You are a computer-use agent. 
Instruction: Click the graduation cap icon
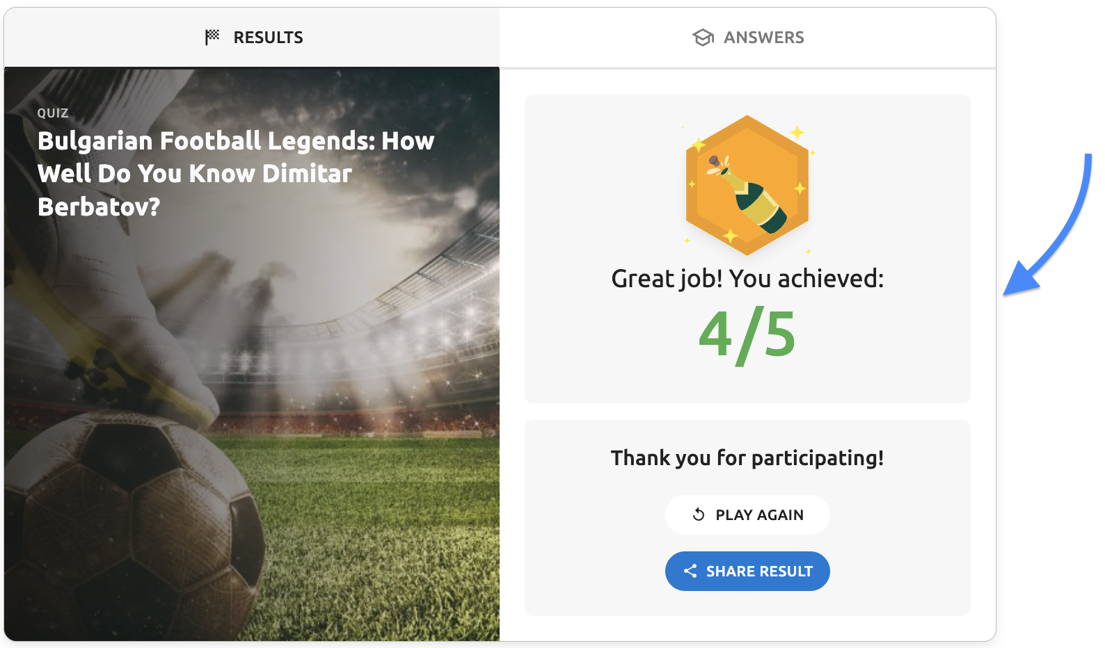[703, 38]
